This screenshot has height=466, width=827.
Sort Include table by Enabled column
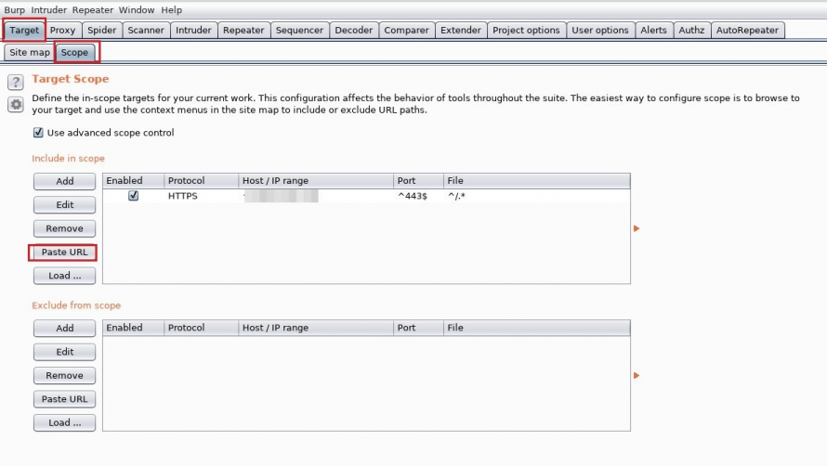tap(134, 181)
